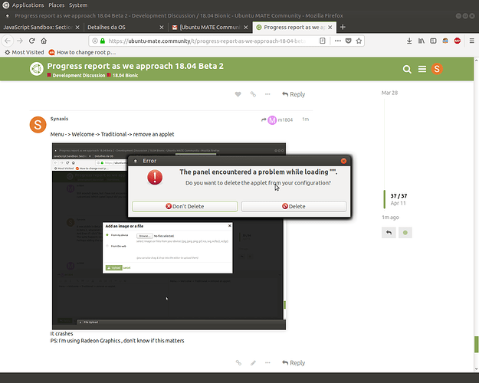Jump to Mar 28 timeline start

click(x=389, y=93)
